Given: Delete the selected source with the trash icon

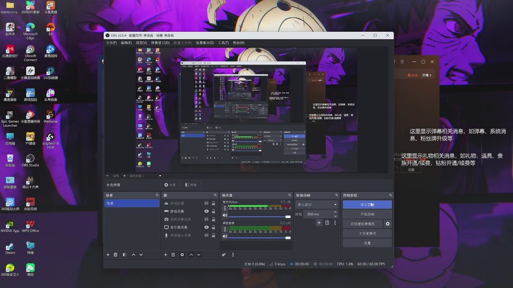Looking at the screenshot, I should (x=173, y=255).
